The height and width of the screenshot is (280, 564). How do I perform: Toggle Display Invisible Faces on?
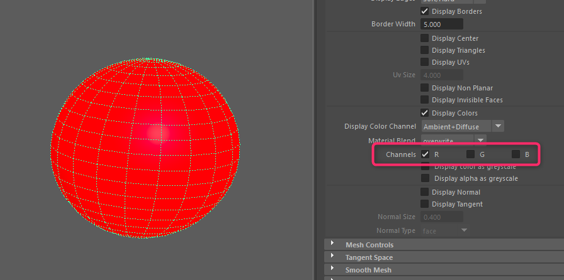point(425,100)
